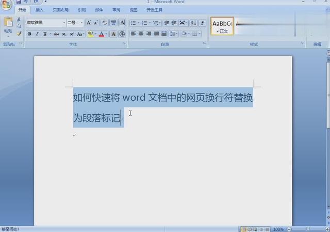Expand the underline style arrow

51,34
